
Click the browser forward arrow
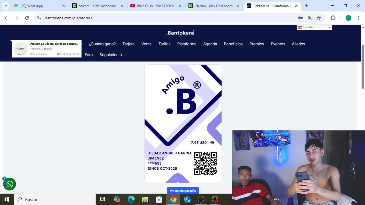17,18
